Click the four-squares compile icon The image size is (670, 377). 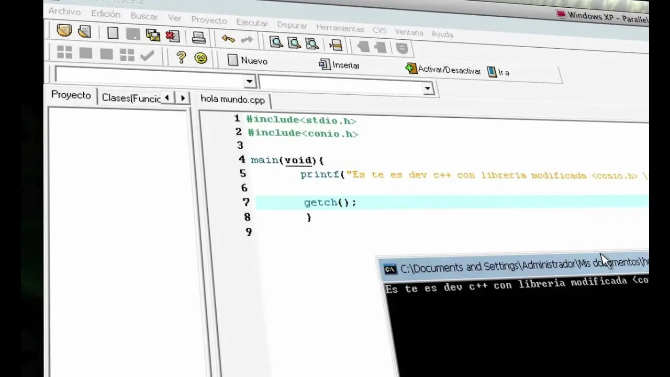pyautogui.click(x=64, y=52)
